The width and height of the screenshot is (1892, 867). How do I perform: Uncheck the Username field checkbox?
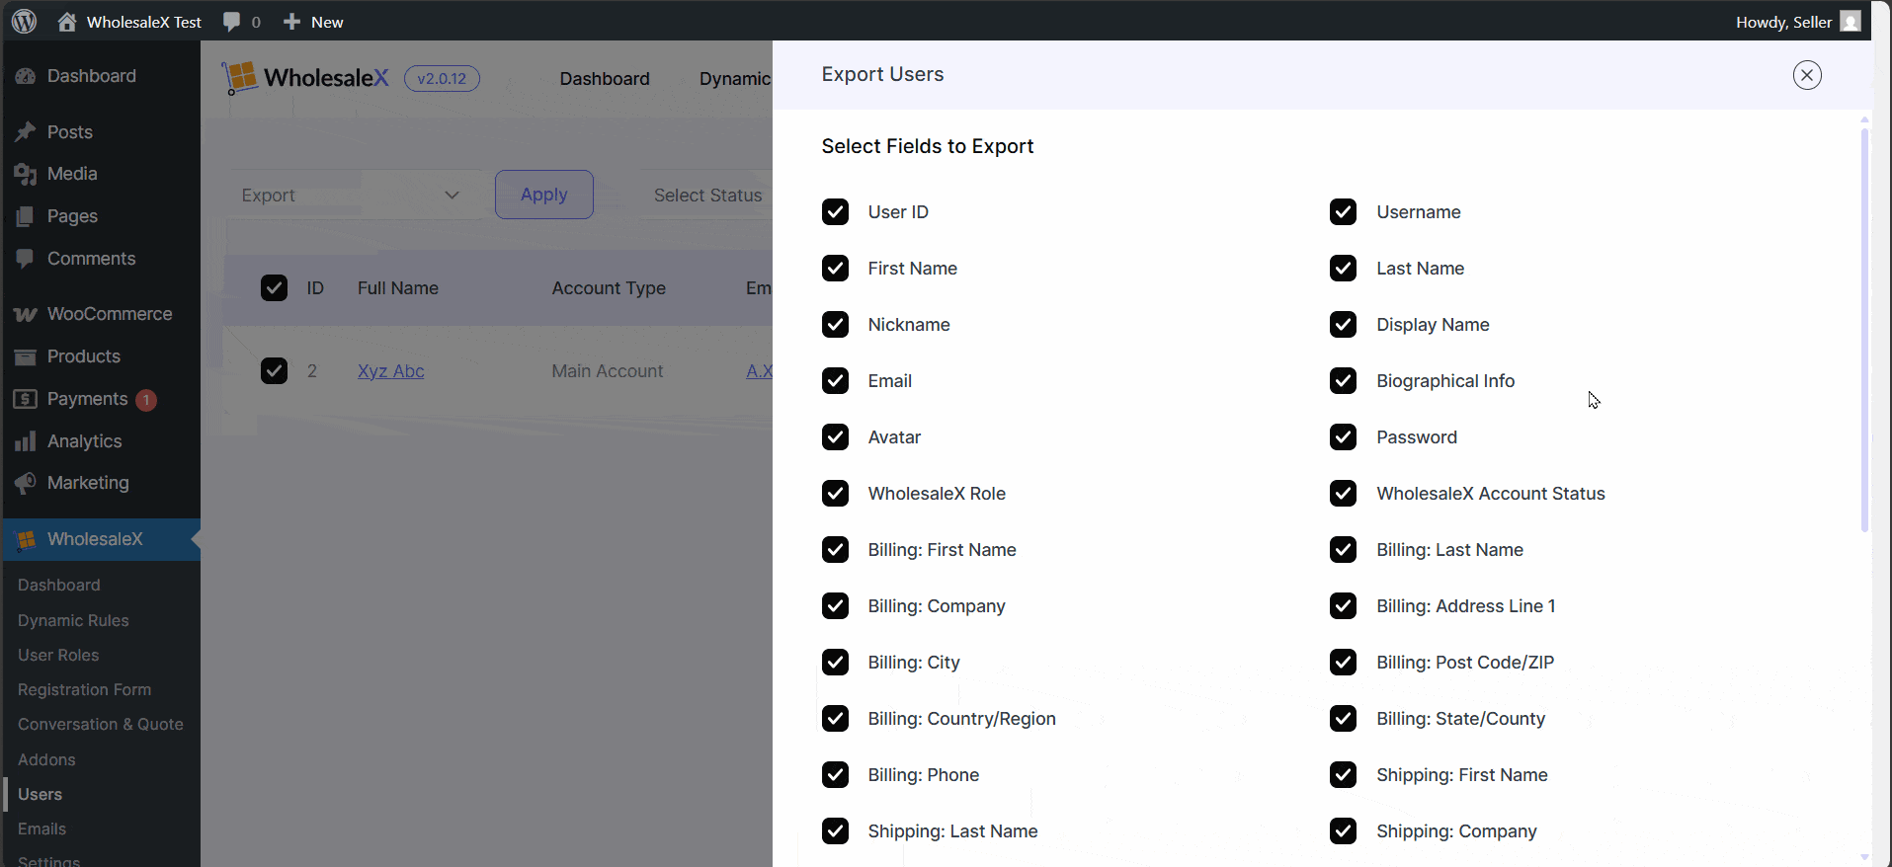click(1343, 212)
